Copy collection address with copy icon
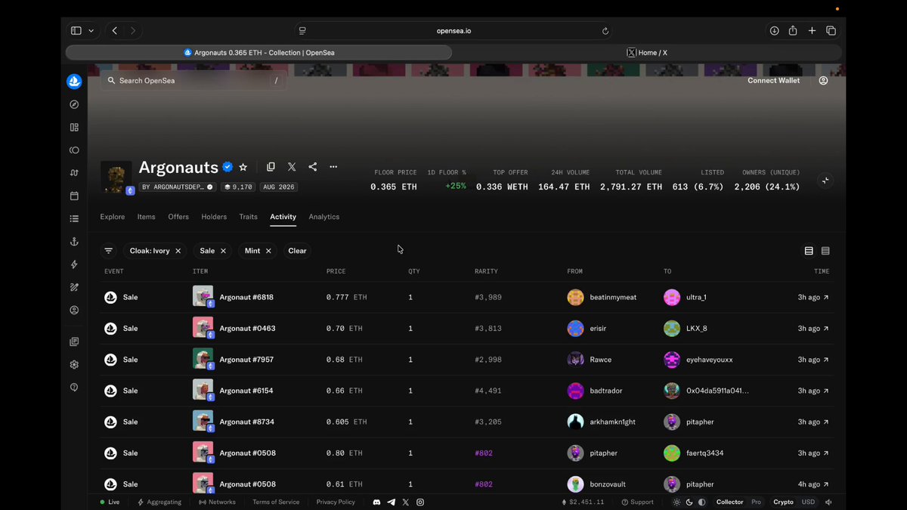The height and width of the screenshot is (510, 907). coord(271,167)
